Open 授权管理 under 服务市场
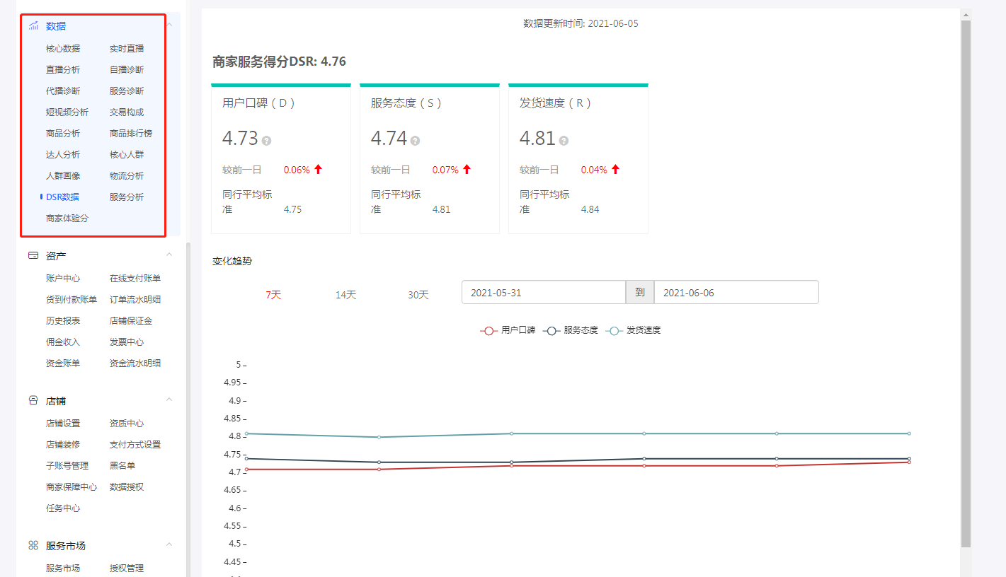 coord(127,569)
